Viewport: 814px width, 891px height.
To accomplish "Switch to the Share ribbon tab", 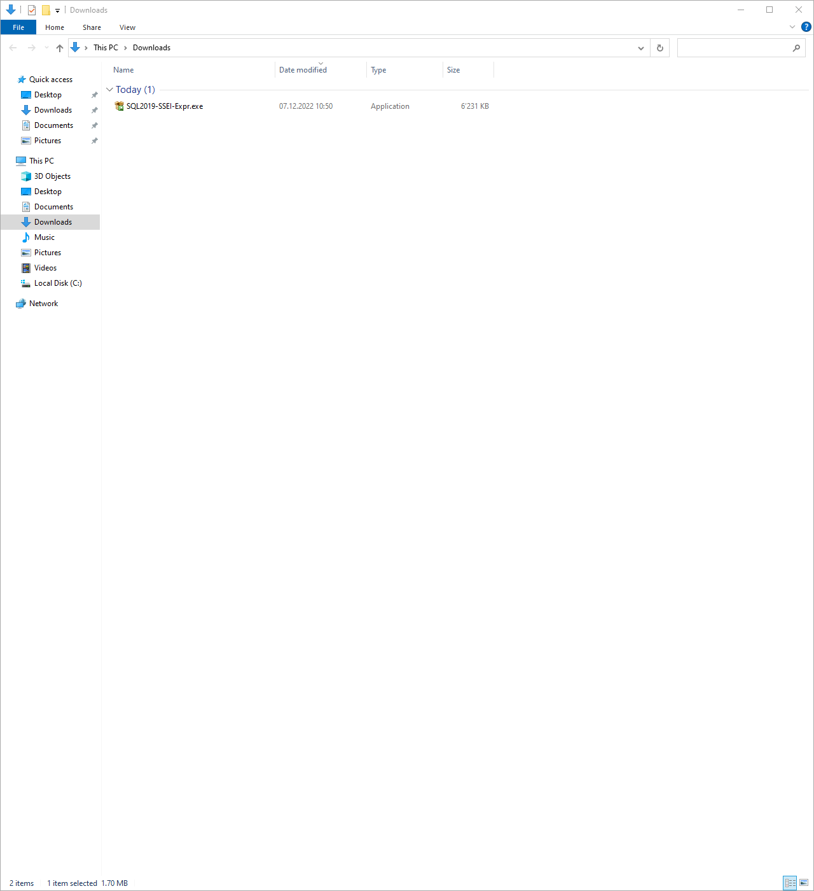I will point(92,27).
